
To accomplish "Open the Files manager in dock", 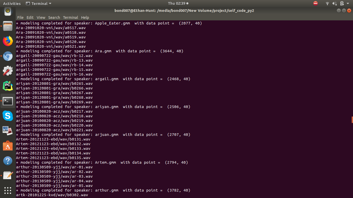I will click(x=8, y=26).
